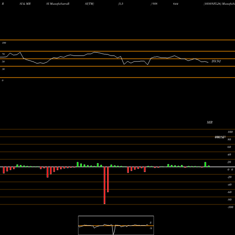Click the -20 label on MR axis
This screenshot has height=235, width=235.
229,177
